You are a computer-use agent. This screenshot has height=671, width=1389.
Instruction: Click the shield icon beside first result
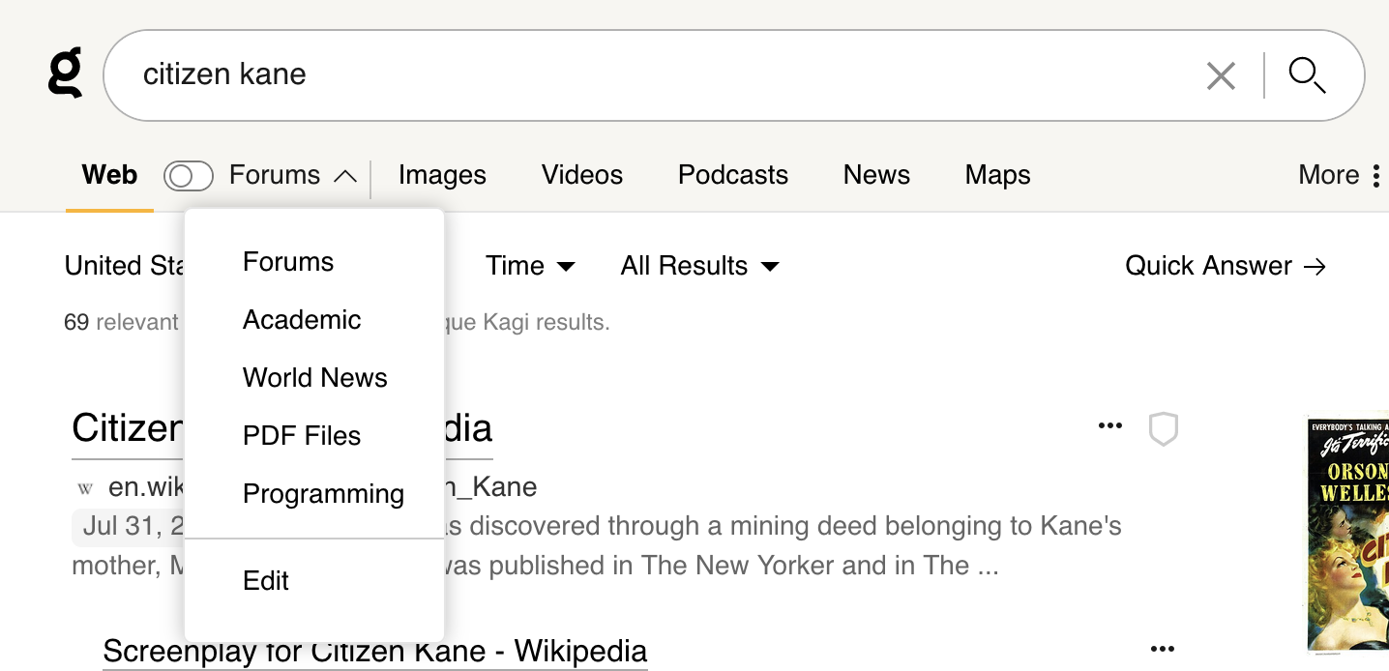coord(1163,428)
